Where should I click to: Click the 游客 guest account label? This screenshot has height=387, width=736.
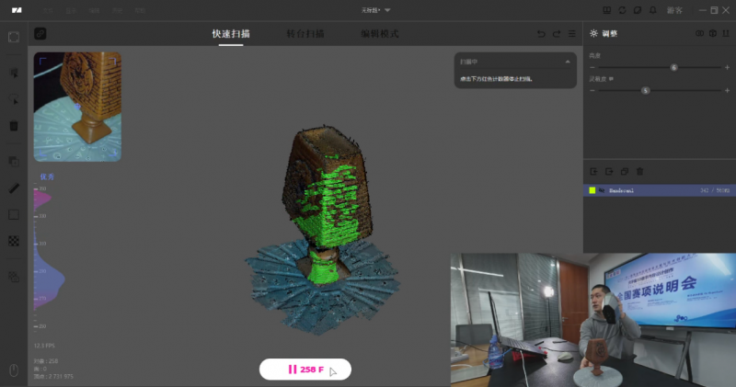(x=674, y=9)
